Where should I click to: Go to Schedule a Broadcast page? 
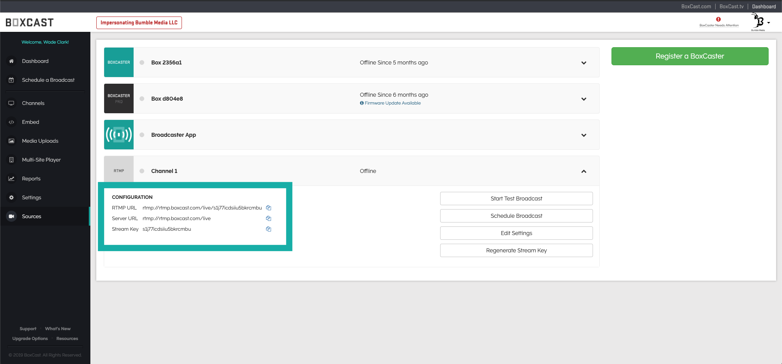(48, 80)
